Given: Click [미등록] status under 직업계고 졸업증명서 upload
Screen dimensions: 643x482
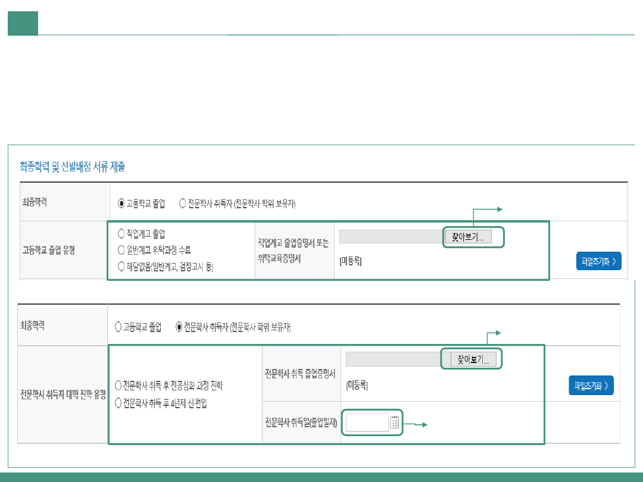Looking at the screenshot, I should click(351, 261).
